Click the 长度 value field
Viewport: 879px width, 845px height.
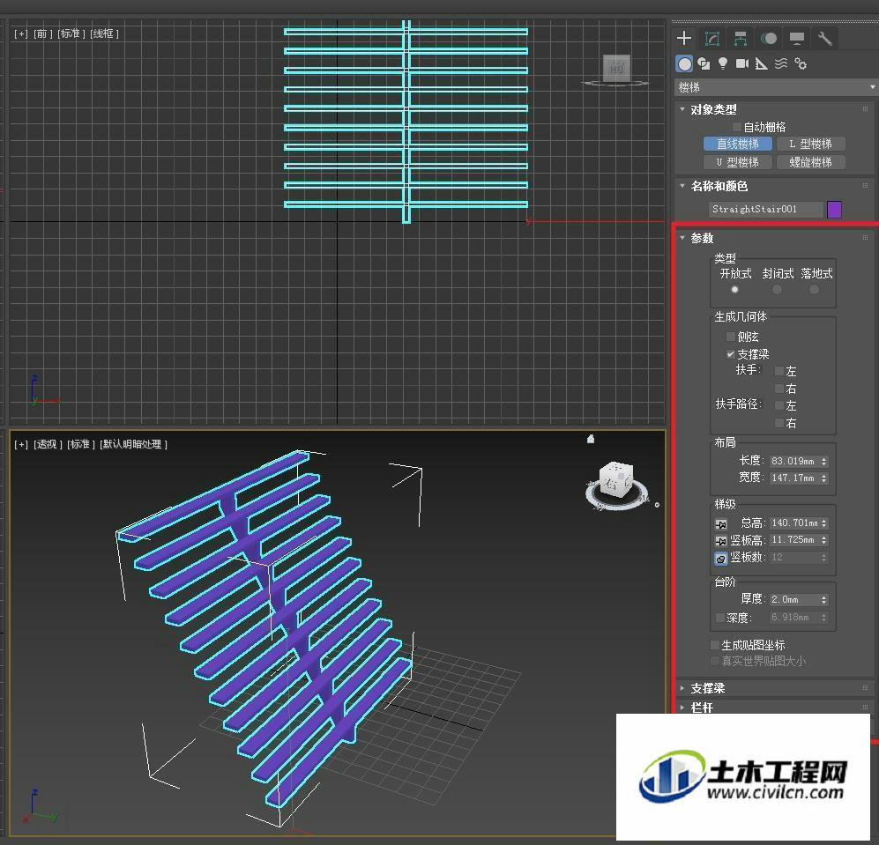(x=793, y=461)
